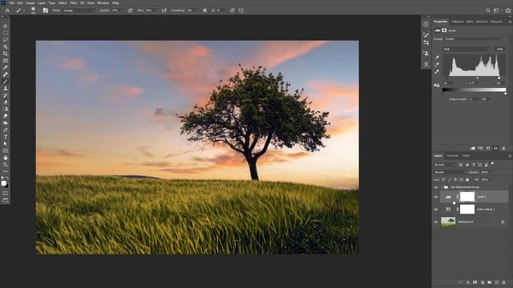Viewport: 513px width, 288px height.
Task: Toggle symmetry paint options icon
Action: 240,10
